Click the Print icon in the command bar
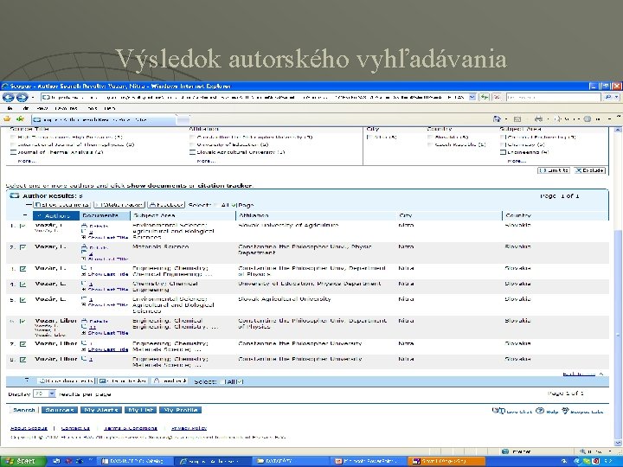623x467 pixels. point(538,118)
